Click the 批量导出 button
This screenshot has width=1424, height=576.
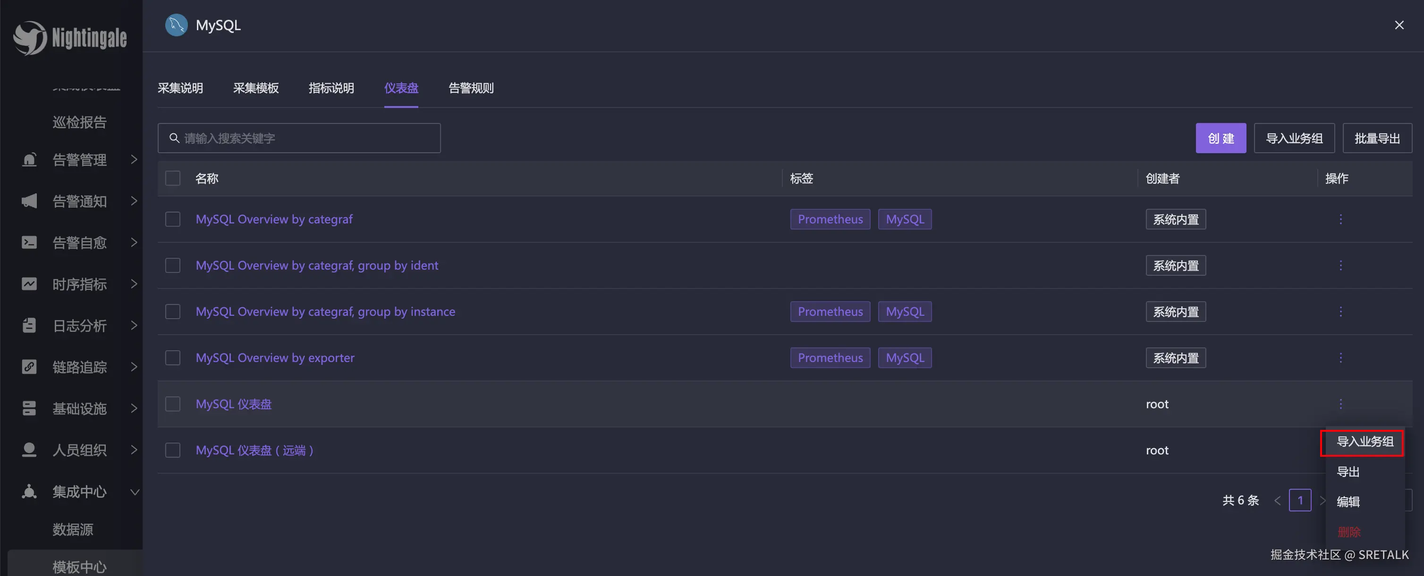(x=1376, y=138)
